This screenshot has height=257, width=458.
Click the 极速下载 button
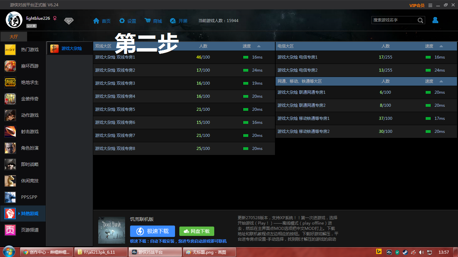[x=153, y=231]
